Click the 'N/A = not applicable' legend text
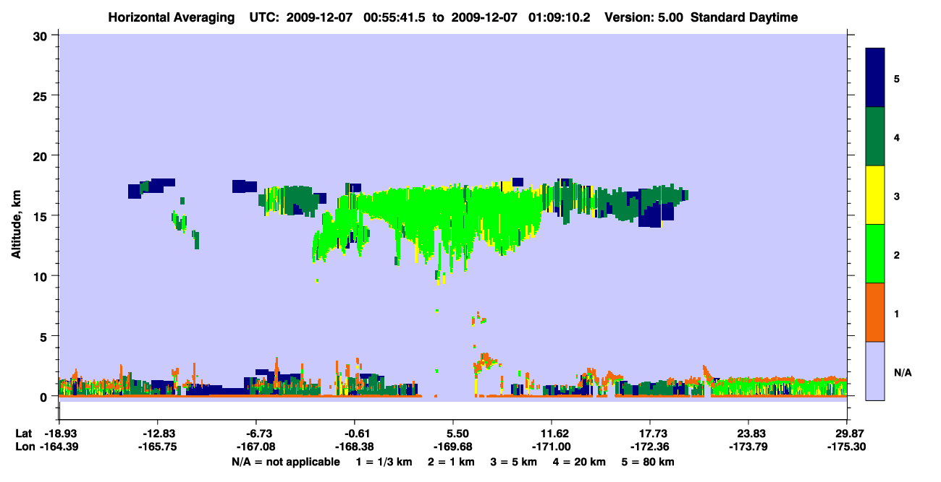Image resolution: width=941 pixels, height=482 pixels. [x=285, y=462]
